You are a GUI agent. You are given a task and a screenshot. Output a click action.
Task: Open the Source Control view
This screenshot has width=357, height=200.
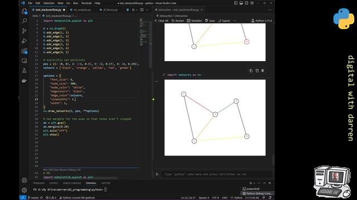tap(24, 31)
